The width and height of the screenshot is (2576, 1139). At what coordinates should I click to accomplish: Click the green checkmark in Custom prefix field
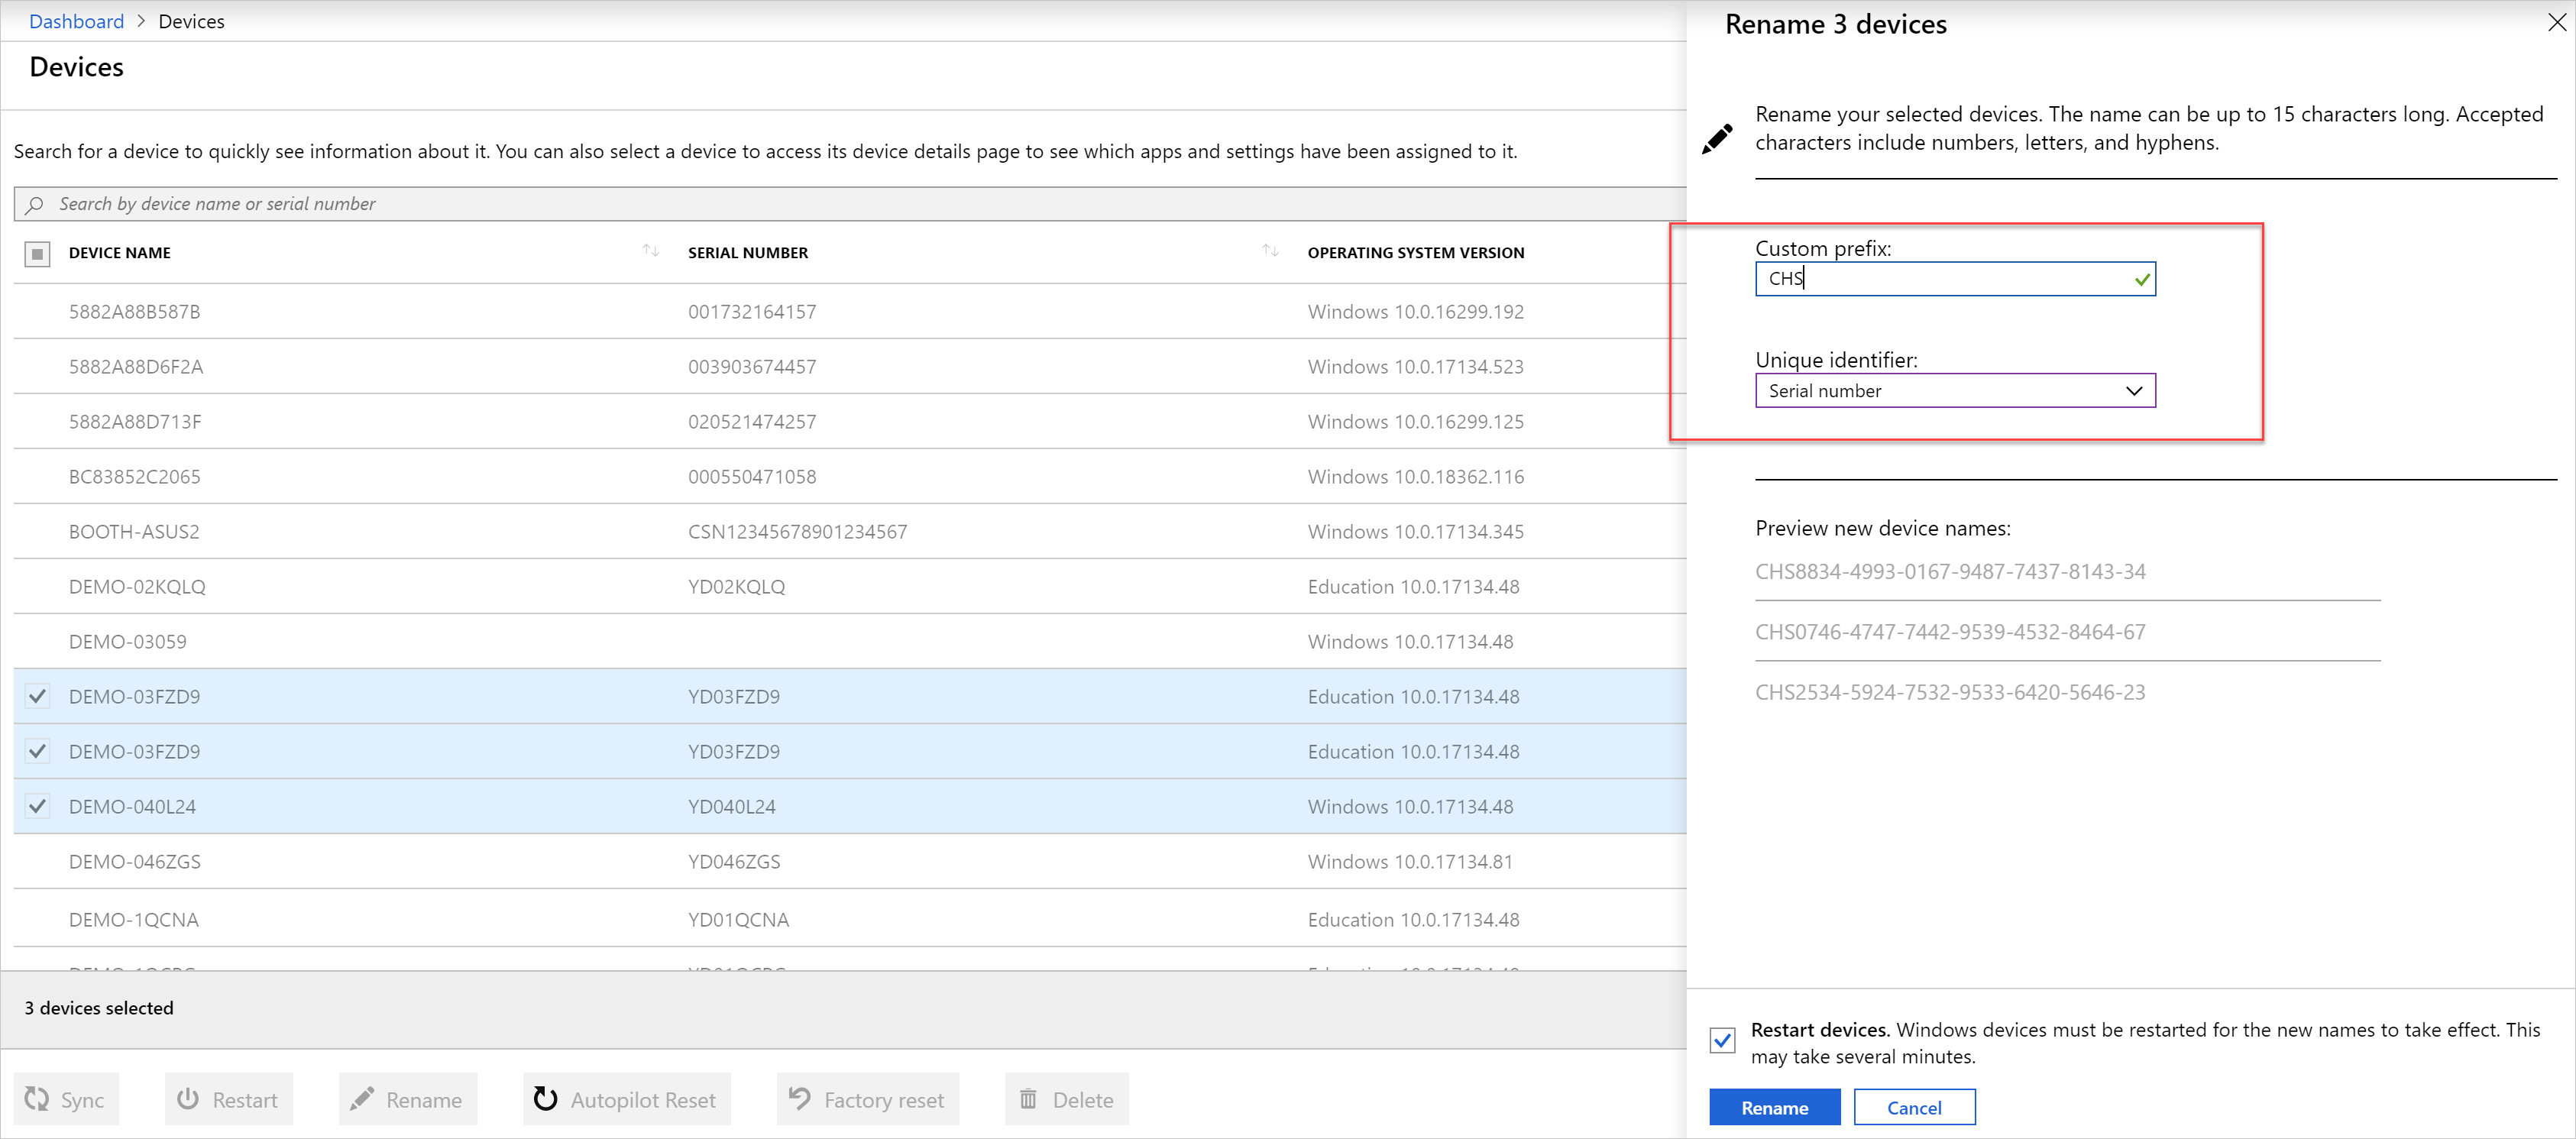click(x=2142, y=280)
